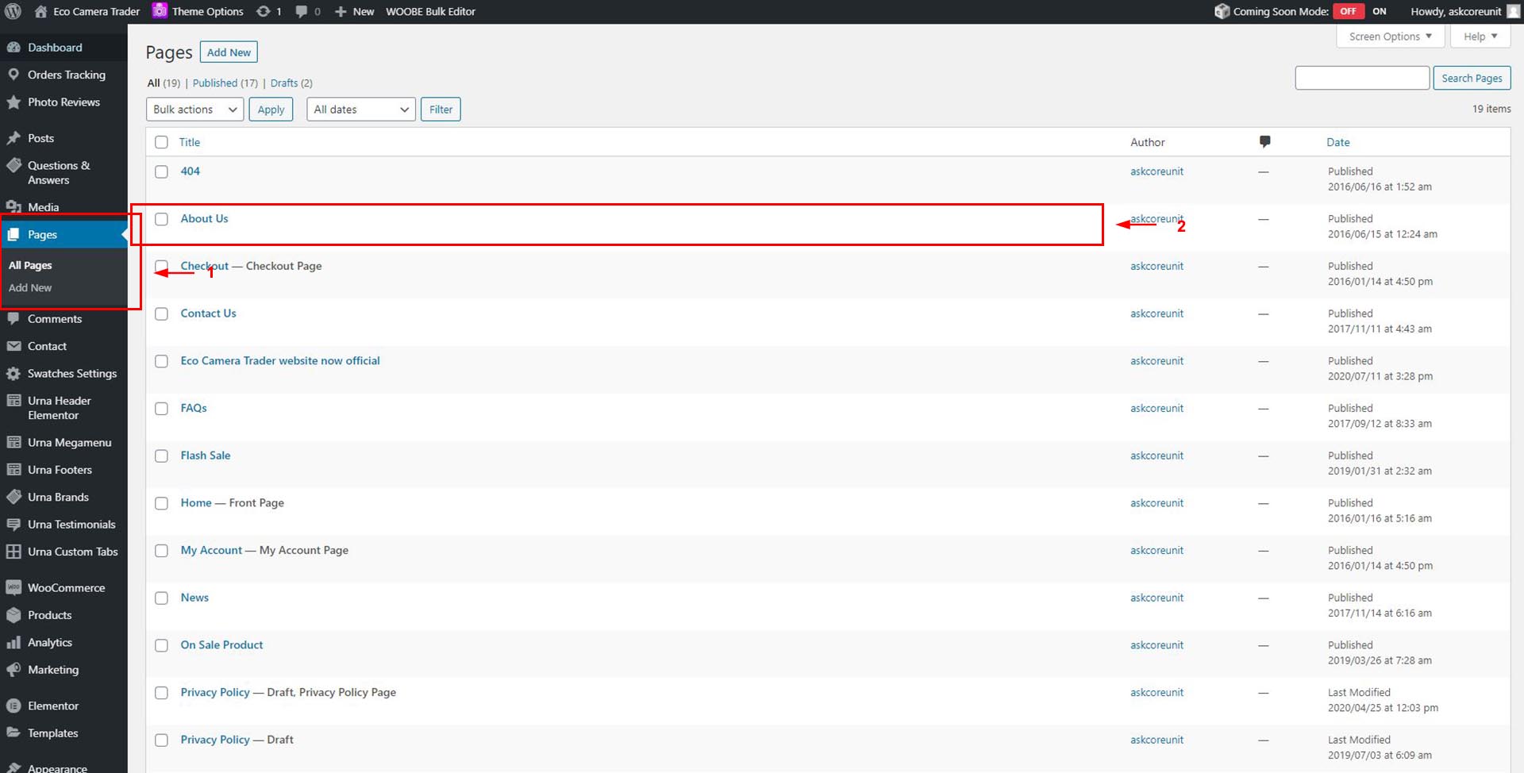This screenshot has width=1524, height=773.
Task: Click the WooCommerce sidebar icon
Action: coord(13,588)
